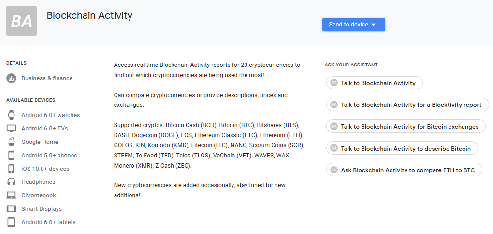Click the Android watches icon
493x234 pixels.
pos(11,115)
